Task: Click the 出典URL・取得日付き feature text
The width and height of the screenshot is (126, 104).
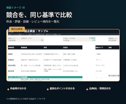Action: point(100,88)
